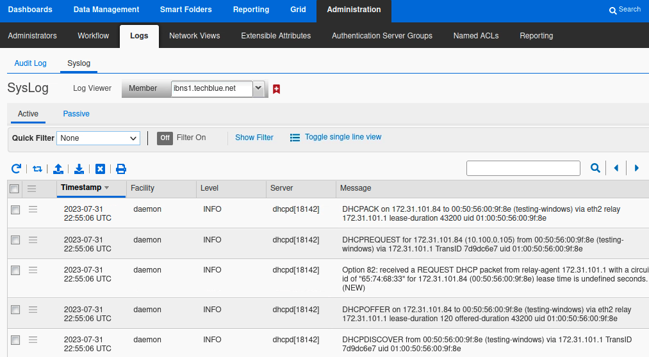This screenshot has height=357, width=649.
Task: Go to next page arrow
Action: point(637,168)
